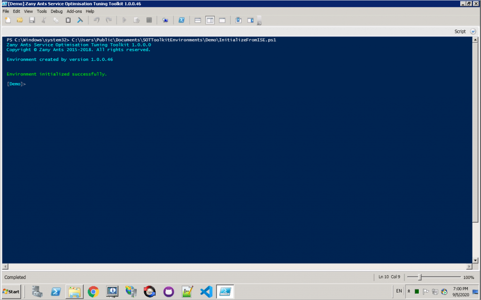Open the View menu
The width and height of the screenshot is (481, 300).
(x=28, y=11)
